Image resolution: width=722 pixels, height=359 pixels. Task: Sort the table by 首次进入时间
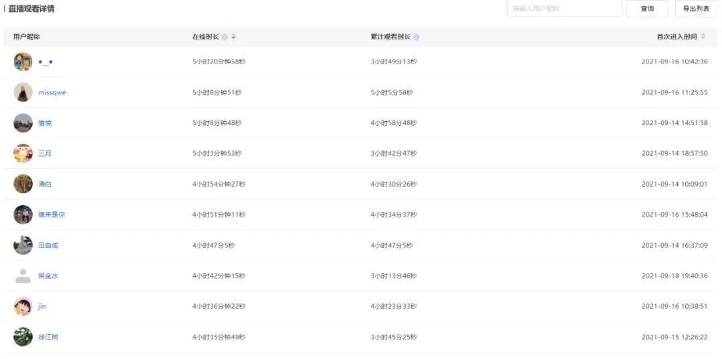pyautogui.click(x=703, y=37)
